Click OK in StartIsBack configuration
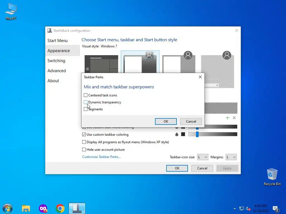Image resolution: width=286 pixels, height=214 pixels. [x=177, y=168]
